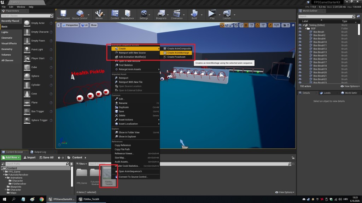Click the Build toolbar icon
The height and width of the screenshot is (203, 362).
click(194, 14)
